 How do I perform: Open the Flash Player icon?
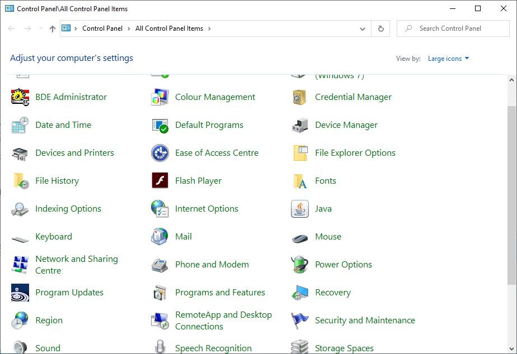pos(160,180)
